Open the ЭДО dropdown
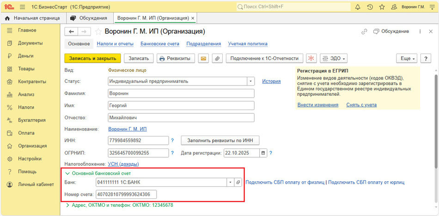439x216 pixels. click(x=334, y=59)
